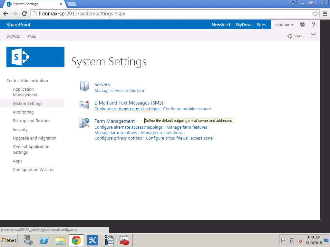Open Configure mobile account
The width and height of the screenshot is (330, 247).
pos(187,109)
